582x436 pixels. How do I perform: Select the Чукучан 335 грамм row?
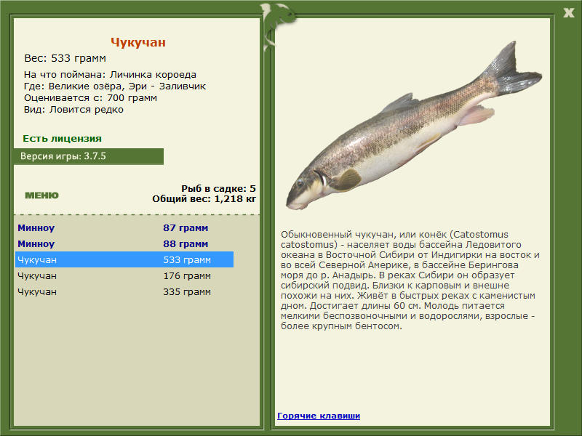pos(124,291)
